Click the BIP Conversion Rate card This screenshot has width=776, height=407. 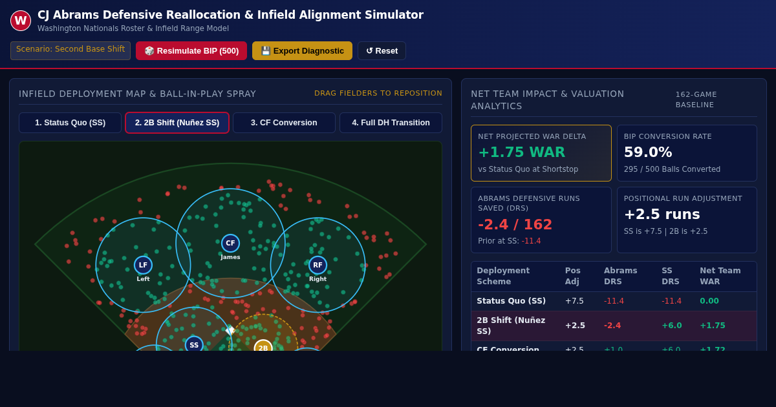(687, 153)
